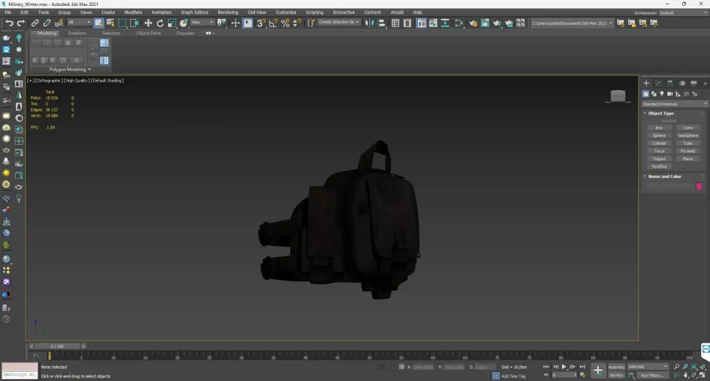710x381 pixels.
Task: Toggle the Ribbon display button
Action: [421, 23]
